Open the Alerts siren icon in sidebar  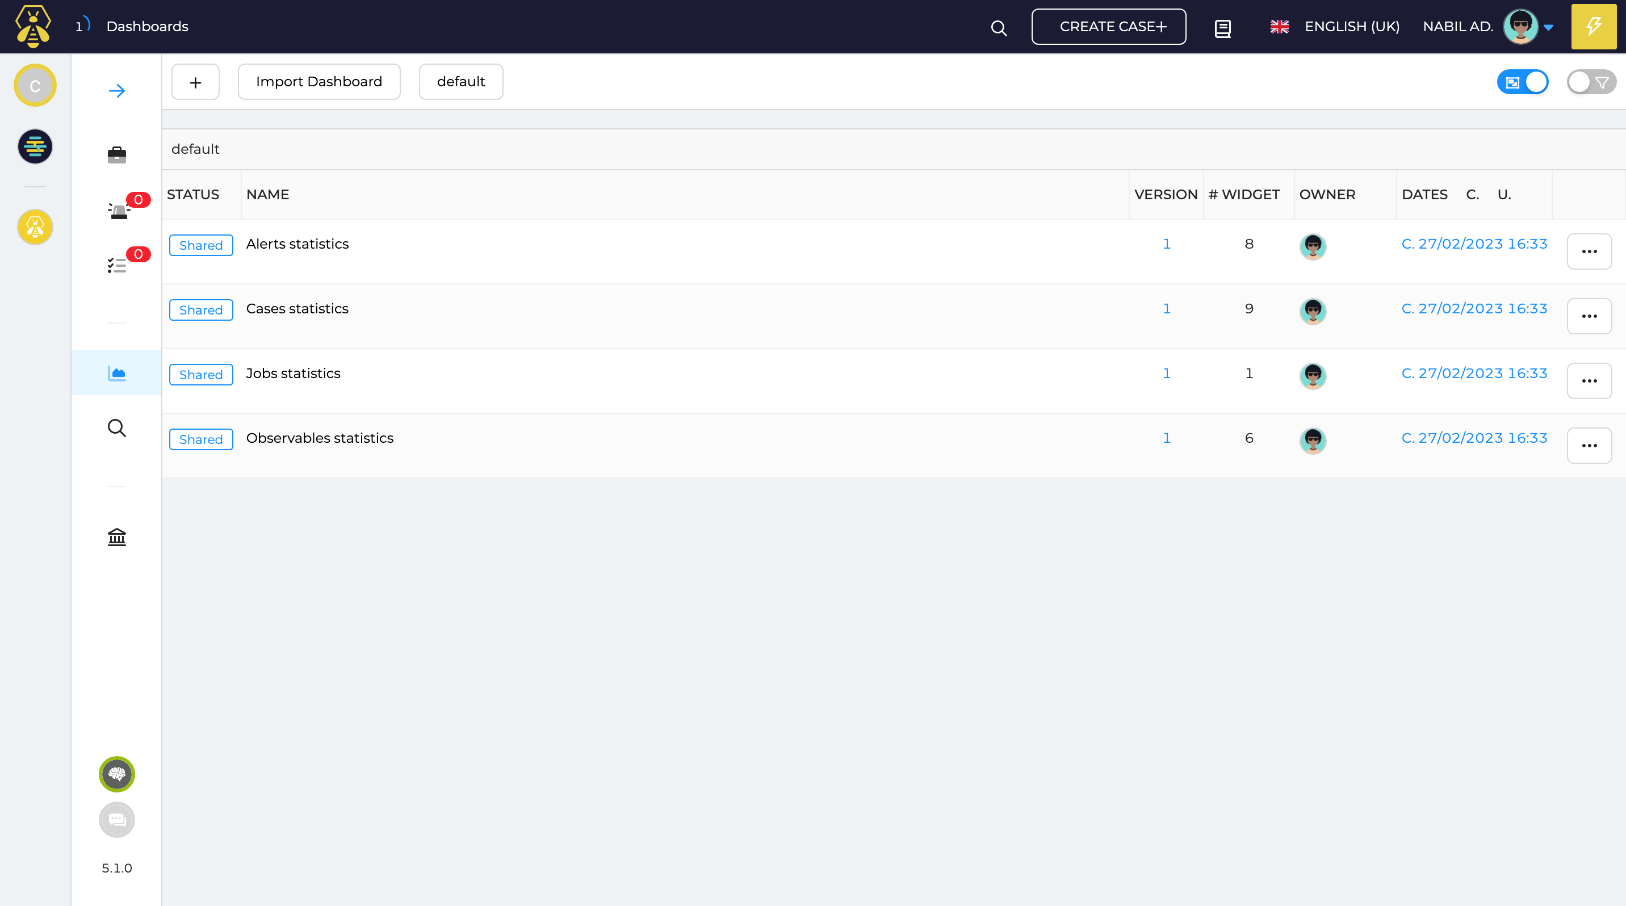(118, 211)
